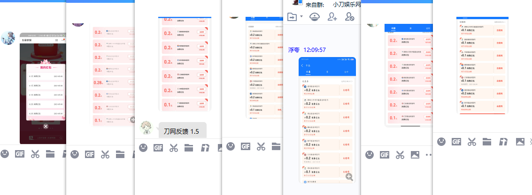Open emoji picker in the 我的红包 window
Image resolution: width=532 pixels, height=195 pixels.
pyautogui.click(x=5, y=154)
